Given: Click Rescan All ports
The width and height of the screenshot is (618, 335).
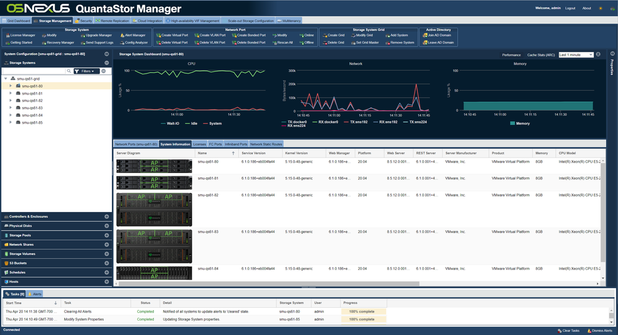Looking at the screenshot, I should [x=282, y=43].
